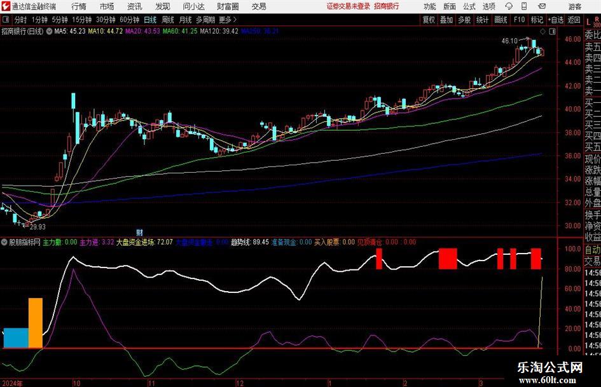601x387 pixels.
Task: Expand the 股朋指标网 indicator dropdown arrow
Action: click(x=4, y=242)
